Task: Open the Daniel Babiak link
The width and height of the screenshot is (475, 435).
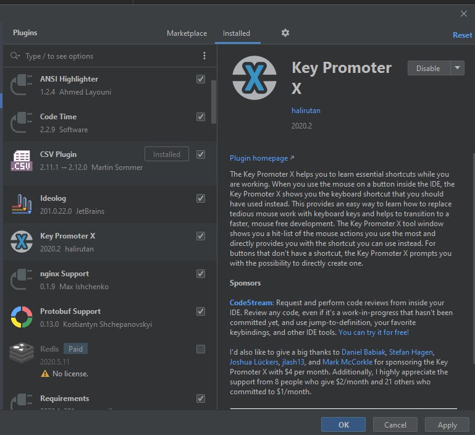Action: click(x=364, y=352)
